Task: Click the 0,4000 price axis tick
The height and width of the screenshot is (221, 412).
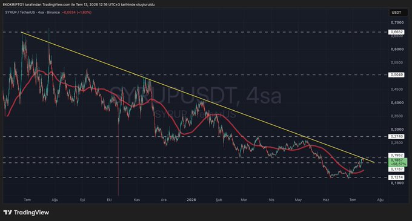Action: [397, 102]
